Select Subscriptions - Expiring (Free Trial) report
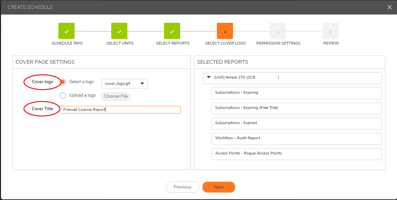 coord(296,108)
